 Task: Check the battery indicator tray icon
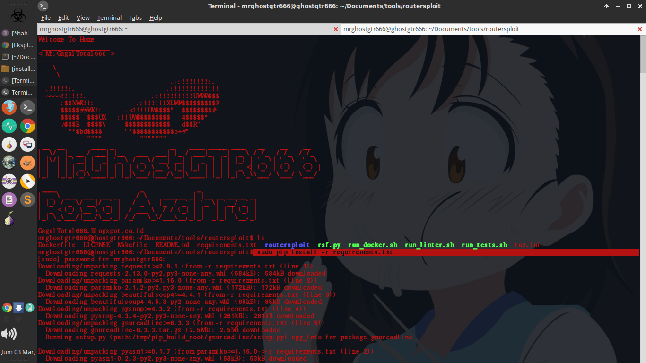30,308
